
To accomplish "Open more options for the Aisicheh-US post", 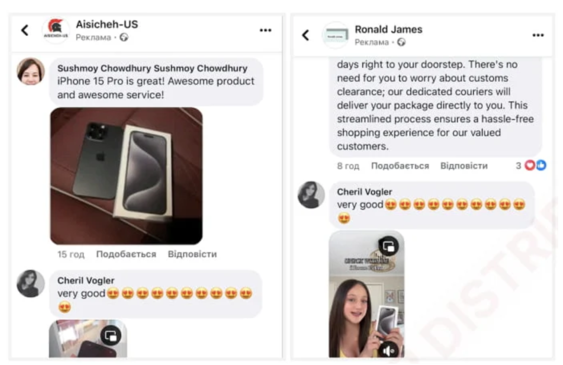I will coord(265,31).
